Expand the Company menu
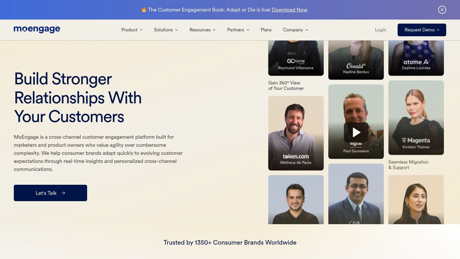 coord(295,30)
